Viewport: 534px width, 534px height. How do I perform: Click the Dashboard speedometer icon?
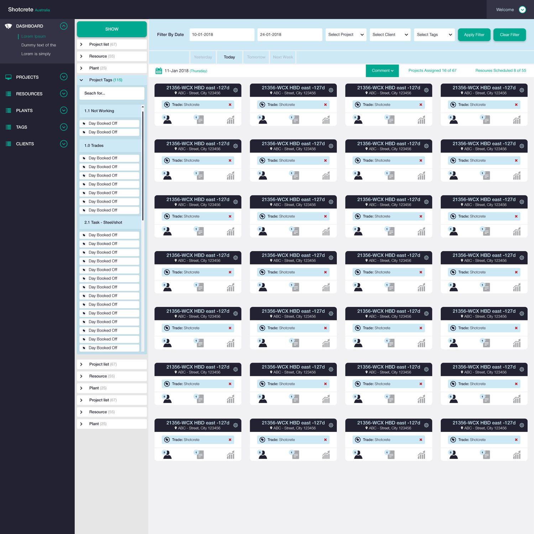(8, 26)
